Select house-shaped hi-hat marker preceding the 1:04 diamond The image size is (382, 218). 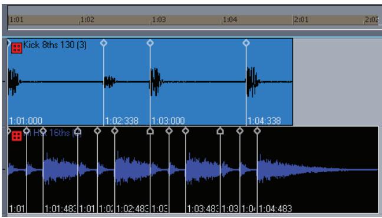(220, 131)
